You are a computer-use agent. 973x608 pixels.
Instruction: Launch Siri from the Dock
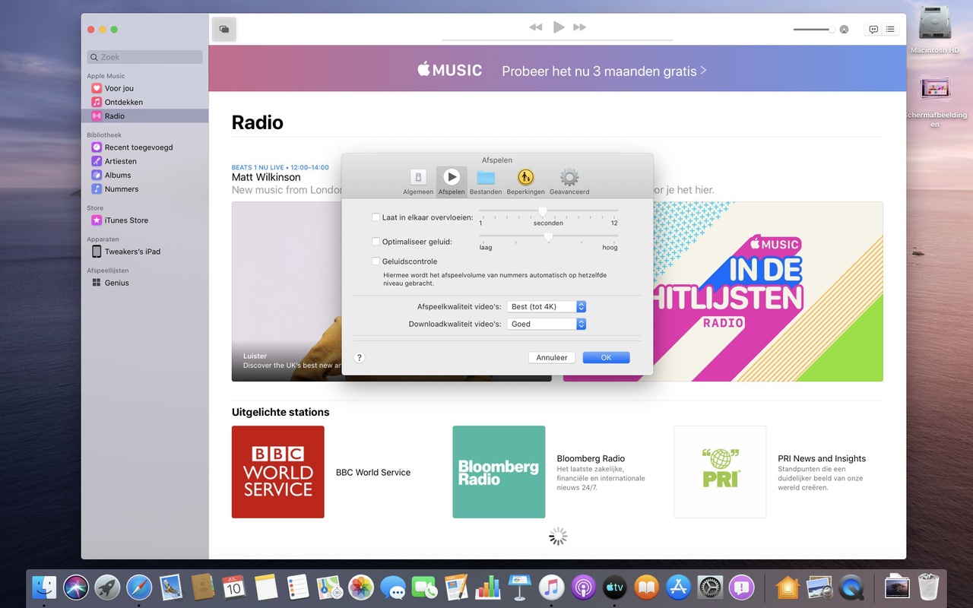75,587
